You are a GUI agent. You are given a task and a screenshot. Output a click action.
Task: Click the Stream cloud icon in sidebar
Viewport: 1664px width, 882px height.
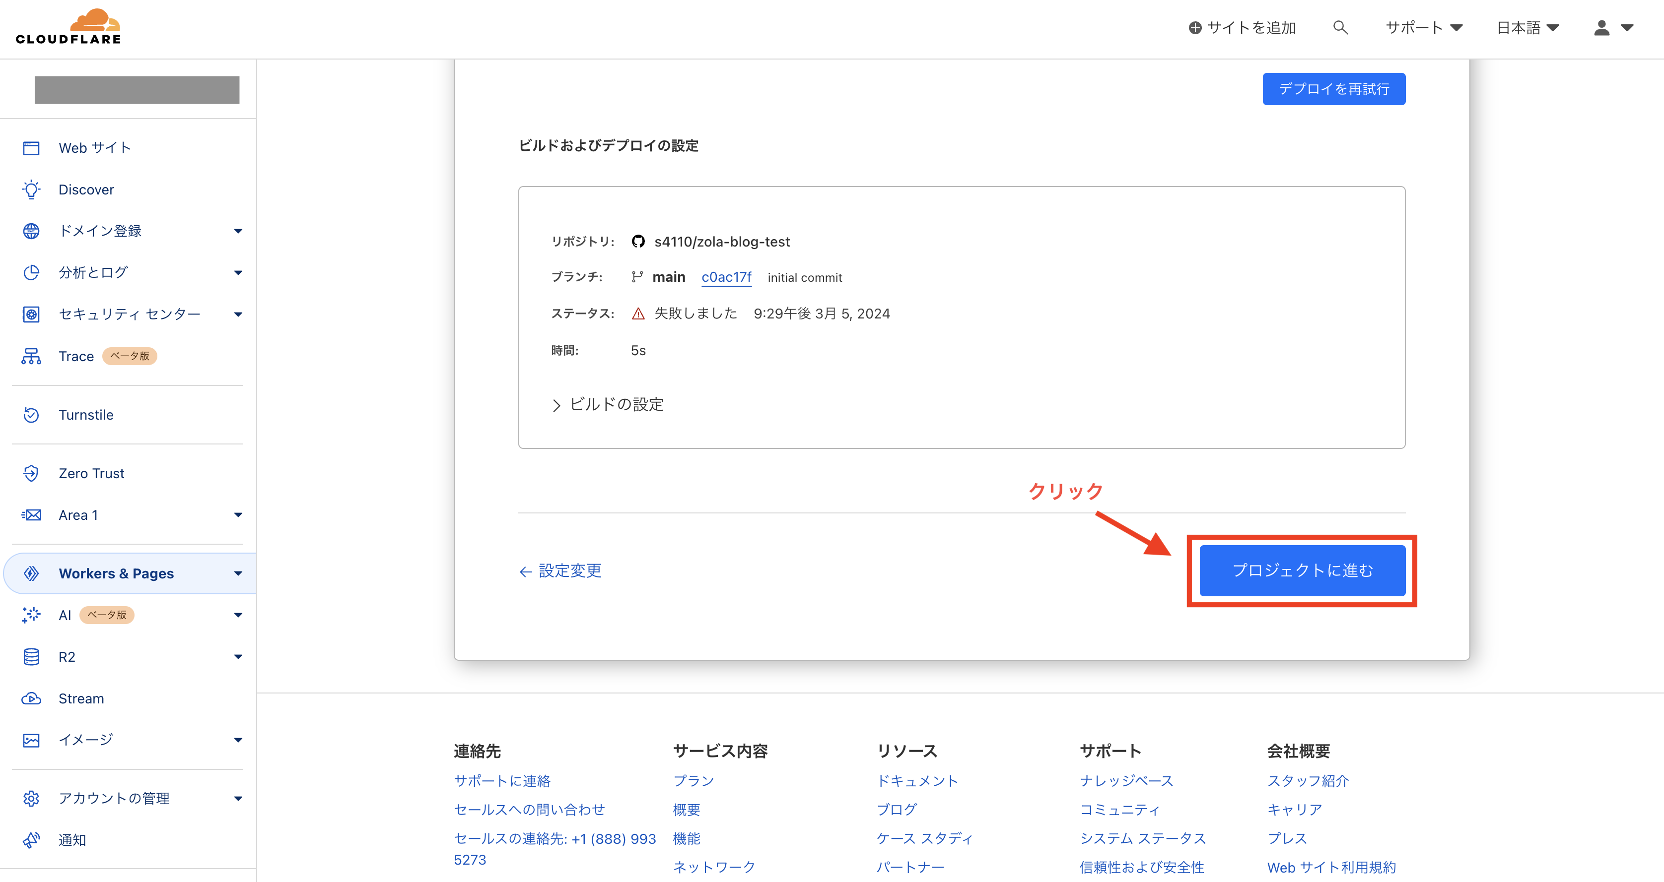tap(31, 698)
